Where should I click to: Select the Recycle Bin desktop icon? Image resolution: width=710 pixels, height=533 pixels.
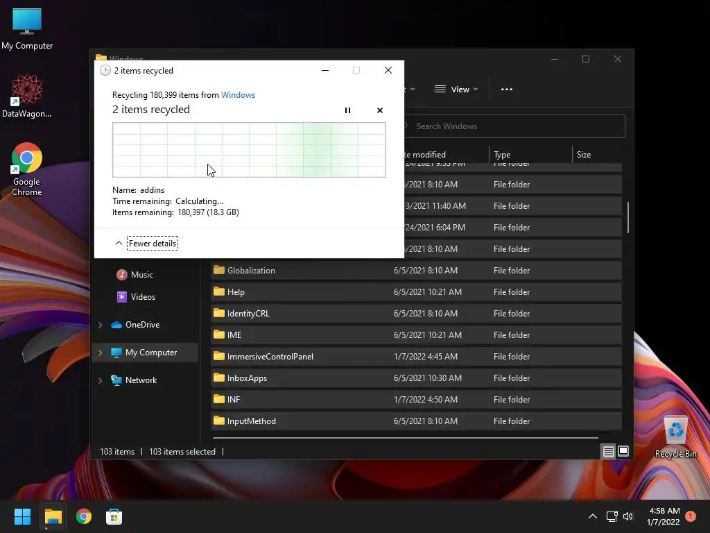click(675, 437)
